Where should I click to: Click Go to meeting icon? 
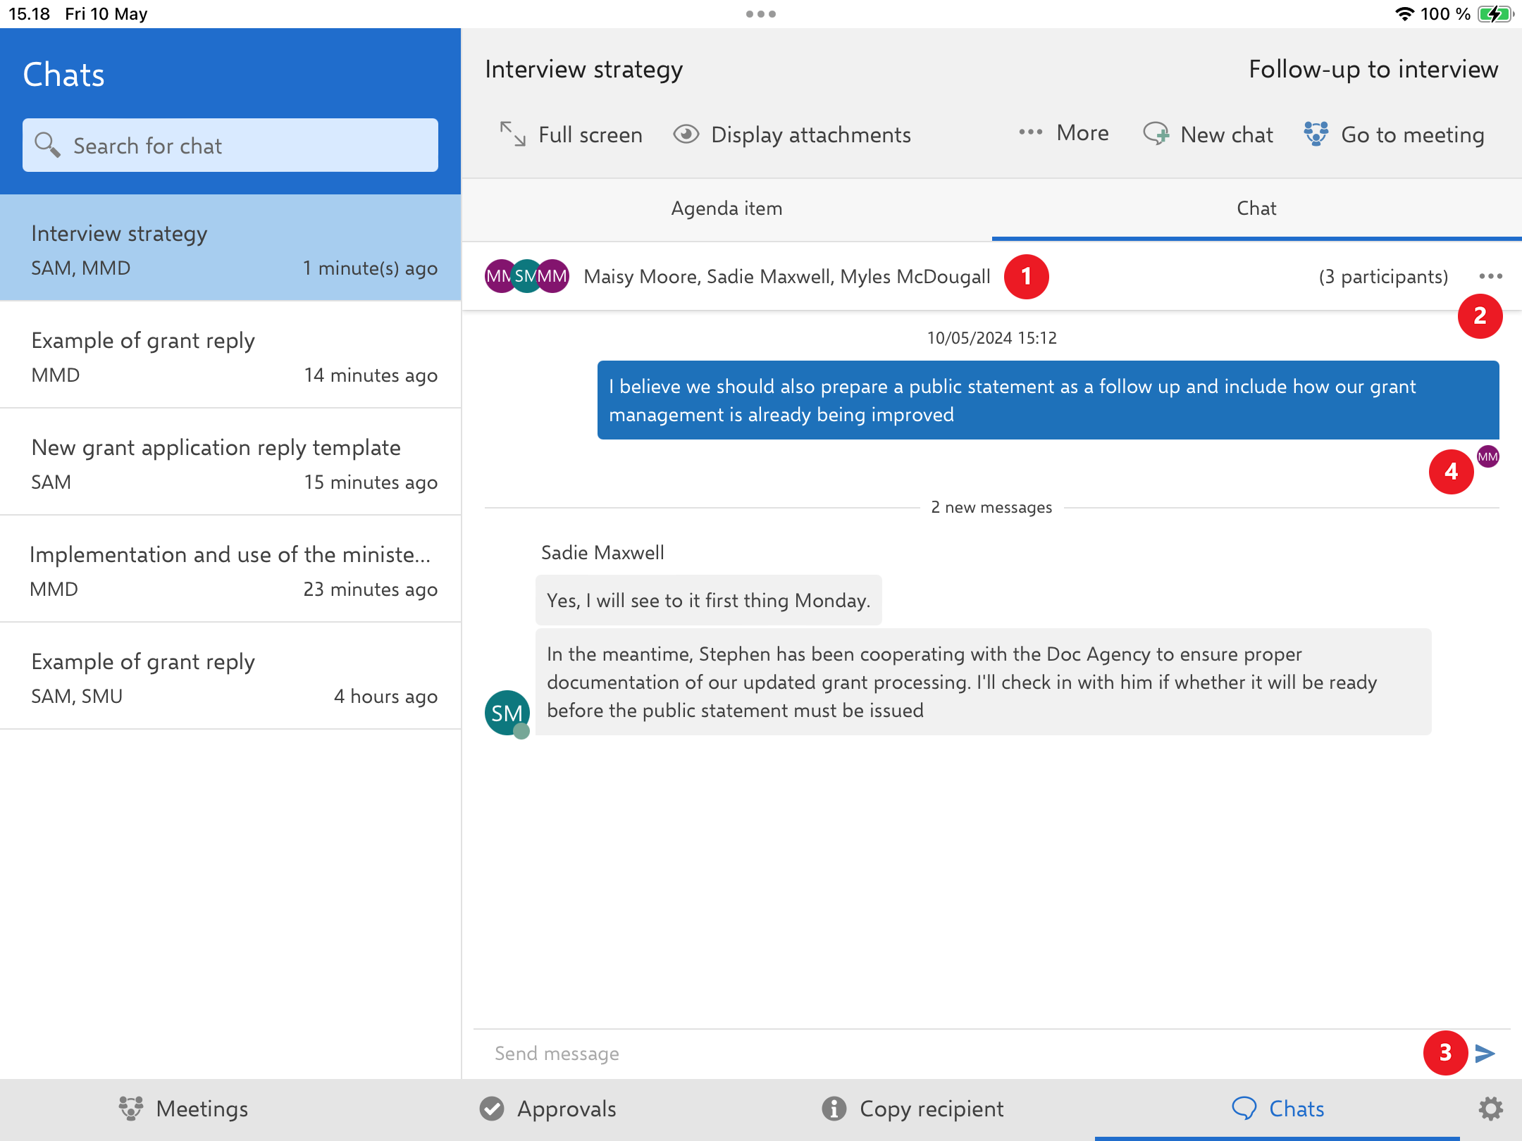[x=1316, y=134]
